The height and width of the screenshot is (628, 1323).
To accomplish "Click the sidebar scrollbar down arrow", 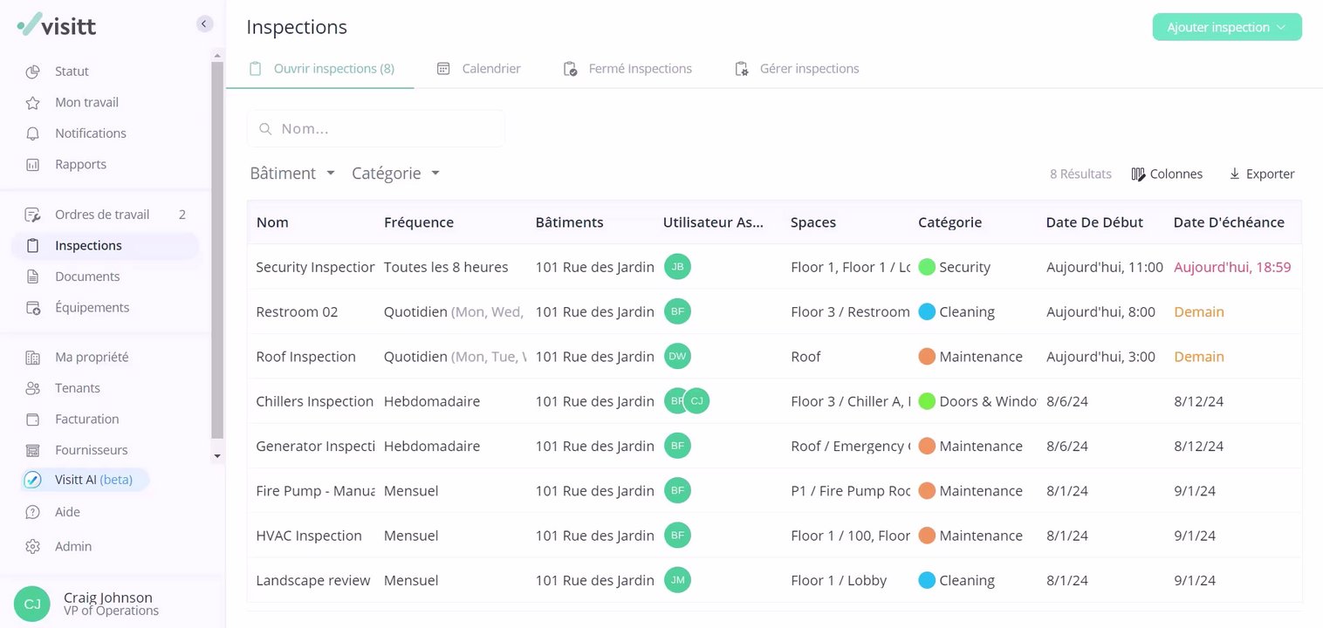I will pos(217,456).
